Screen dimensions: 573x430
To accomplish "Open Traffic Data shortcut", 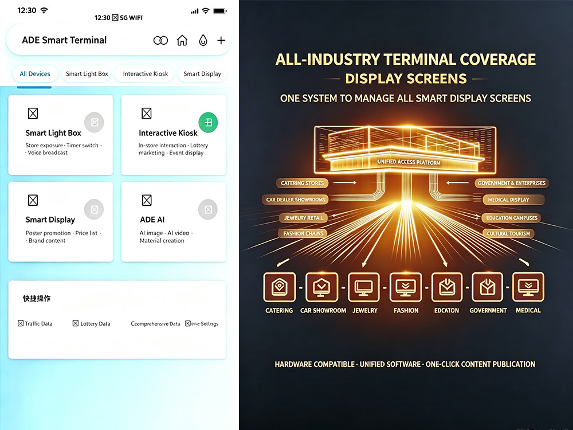I will coord(35,323).
